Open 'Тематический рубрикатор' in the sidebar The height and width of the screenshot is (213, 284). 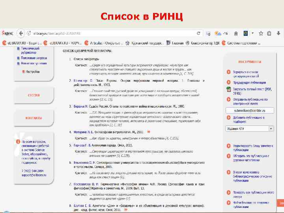(30, 50)
